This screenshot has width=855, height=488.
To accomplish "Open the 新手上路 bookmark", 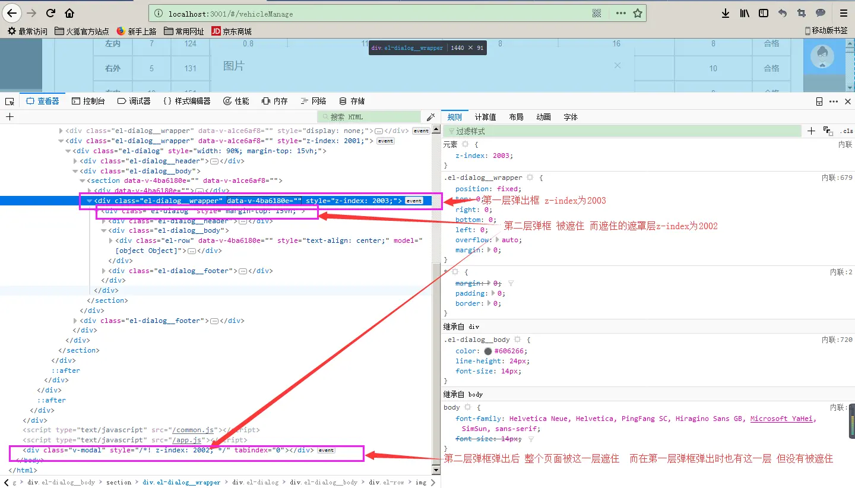I will coord(137,31).
